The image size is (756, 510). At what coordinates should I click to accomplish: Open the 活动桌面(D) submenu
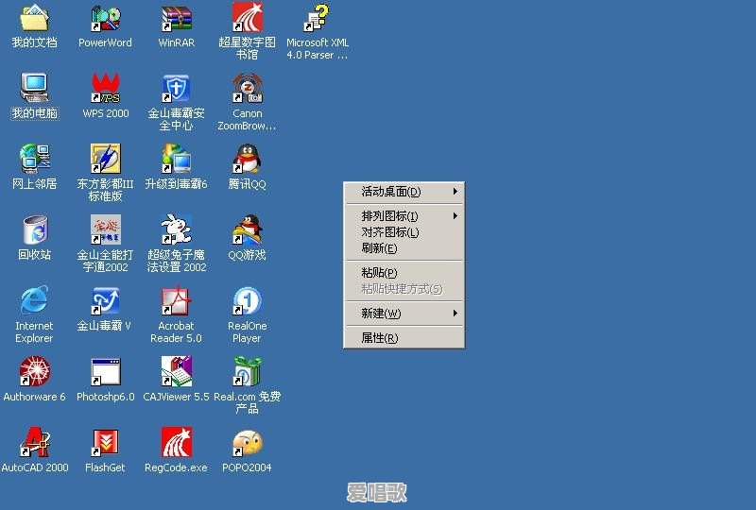(x=404, y=192)
